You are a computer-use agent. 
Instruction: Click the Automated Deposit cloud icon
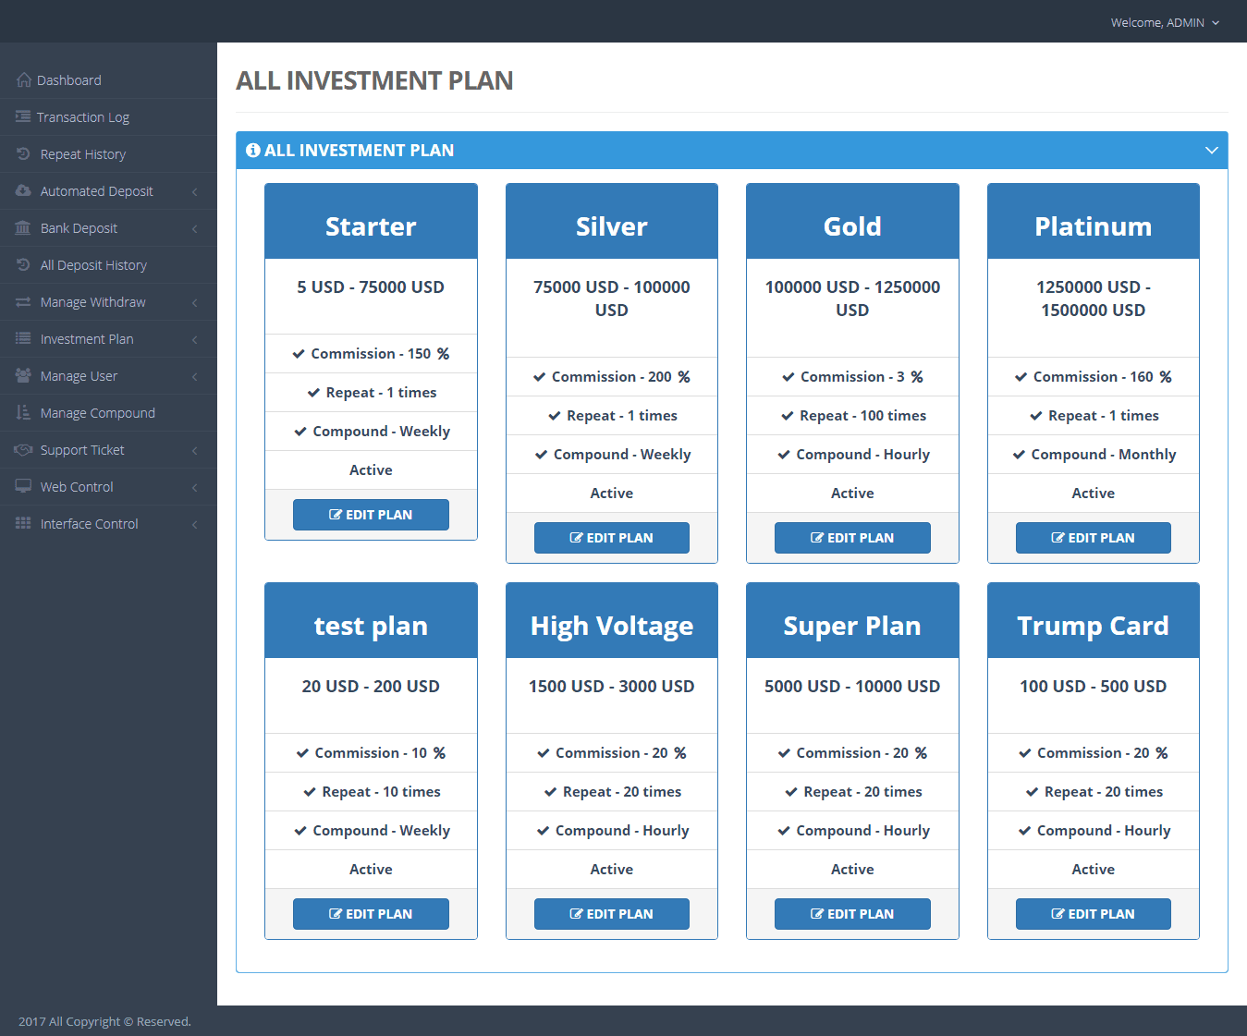click(23, 190)
